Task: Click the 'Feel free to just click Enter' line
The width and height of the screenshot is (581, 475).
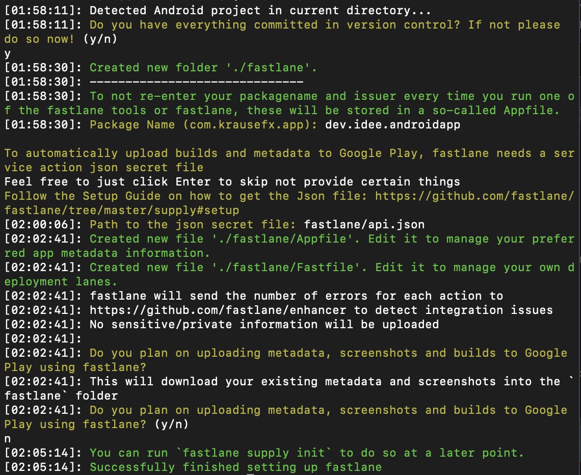Action: (x=232, y=182)
